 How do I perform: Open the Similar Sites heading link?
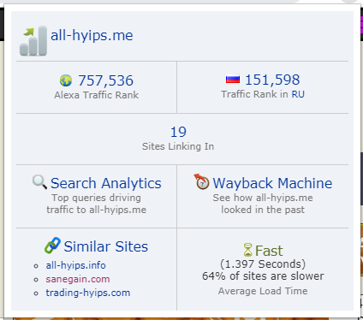106,246
